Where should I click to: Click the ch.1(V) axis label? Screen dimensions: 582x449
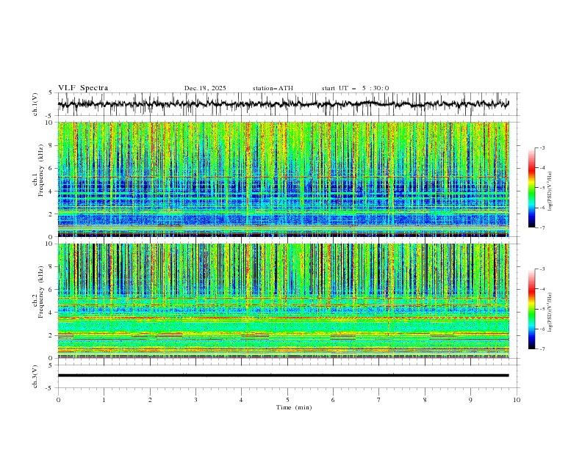[36, 104]
